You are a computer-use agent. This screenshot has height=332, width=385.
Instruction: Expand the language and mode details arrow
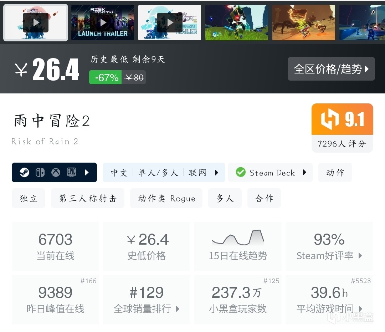[216, 173]
